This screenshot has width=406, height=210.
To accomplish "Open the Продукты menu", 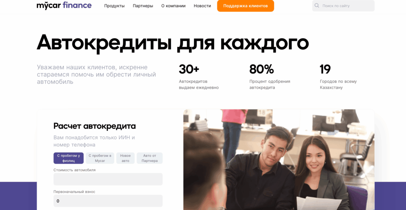I will [115, 6].
